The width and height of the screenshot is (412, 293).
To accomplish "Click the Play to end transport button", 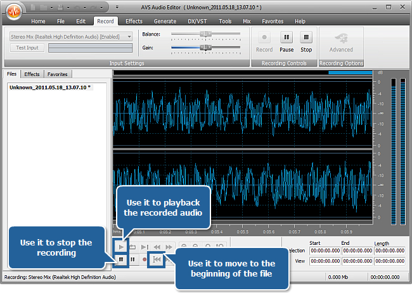I will tap(145, 247).
